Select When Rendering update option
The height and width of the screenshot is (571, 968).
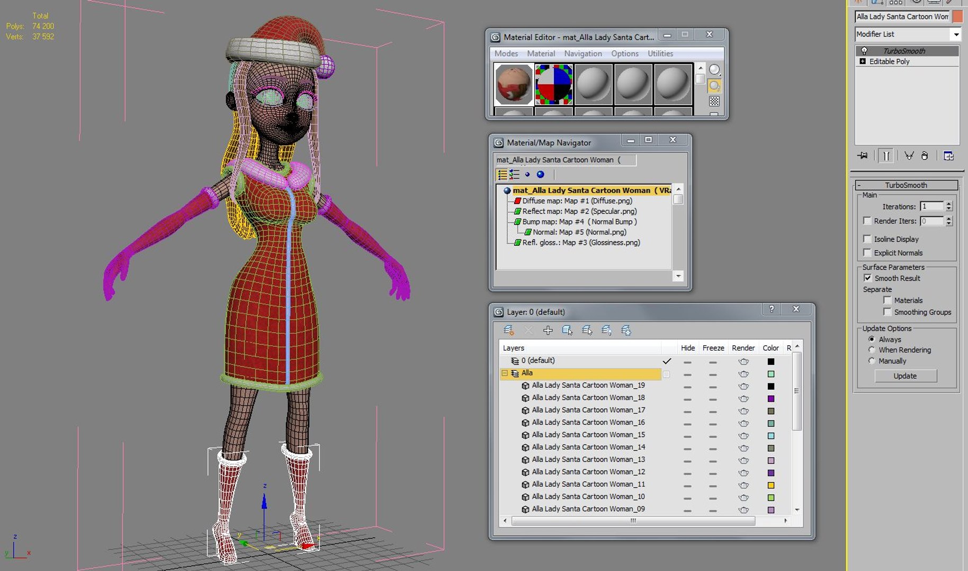[x=872, y=350]
